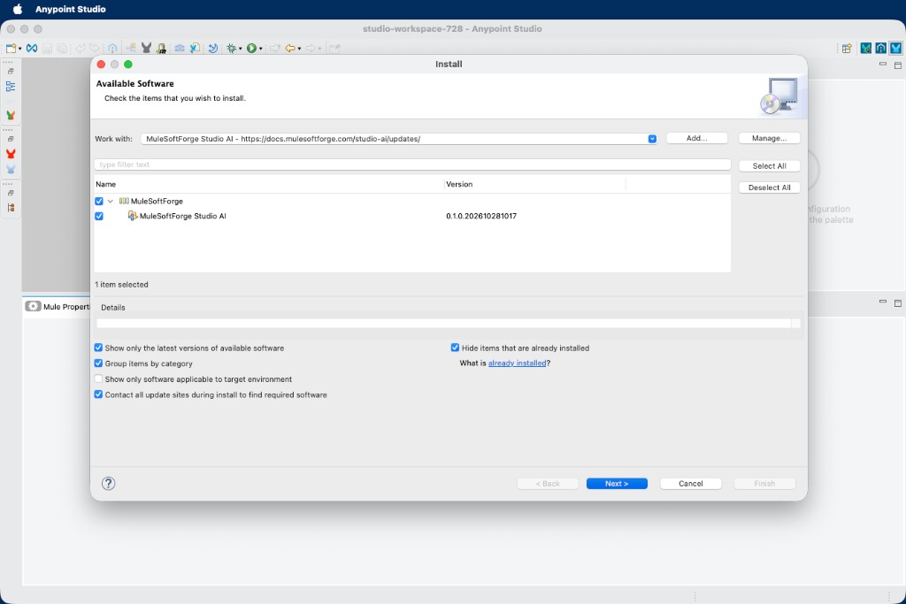The image size is (906, 604).
Task: Click the Available Software heading
Action: click(x=135, y=84)
